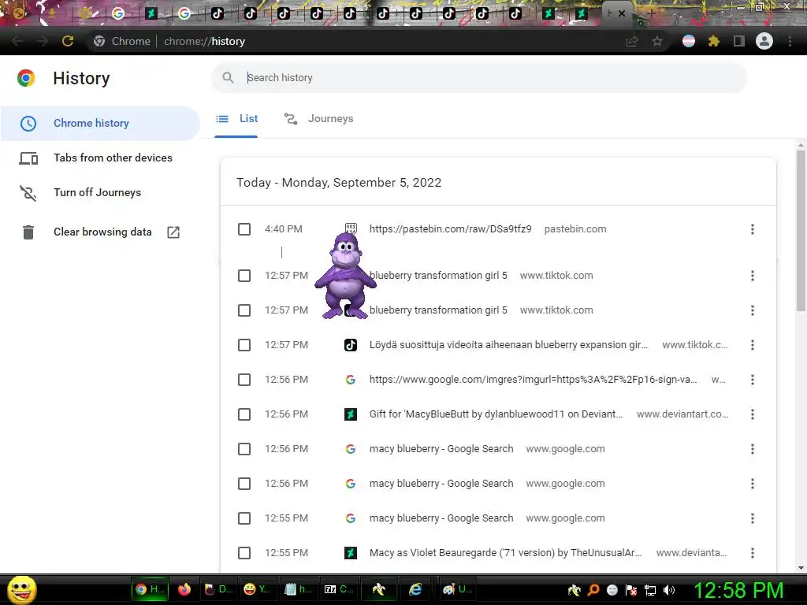Bookmark this page with the star icon
807x605 pixels.
coord(657,41)
